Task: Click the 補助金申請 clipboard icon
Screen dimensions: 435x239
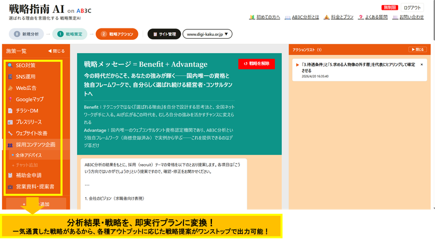Action: pyautogui.click(x=10, y=176)
